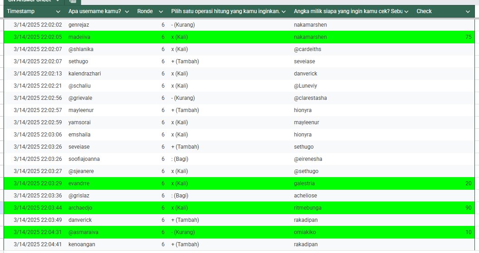Click username cell 'emshaila'
479x253 pixels.
coord(79,135)
